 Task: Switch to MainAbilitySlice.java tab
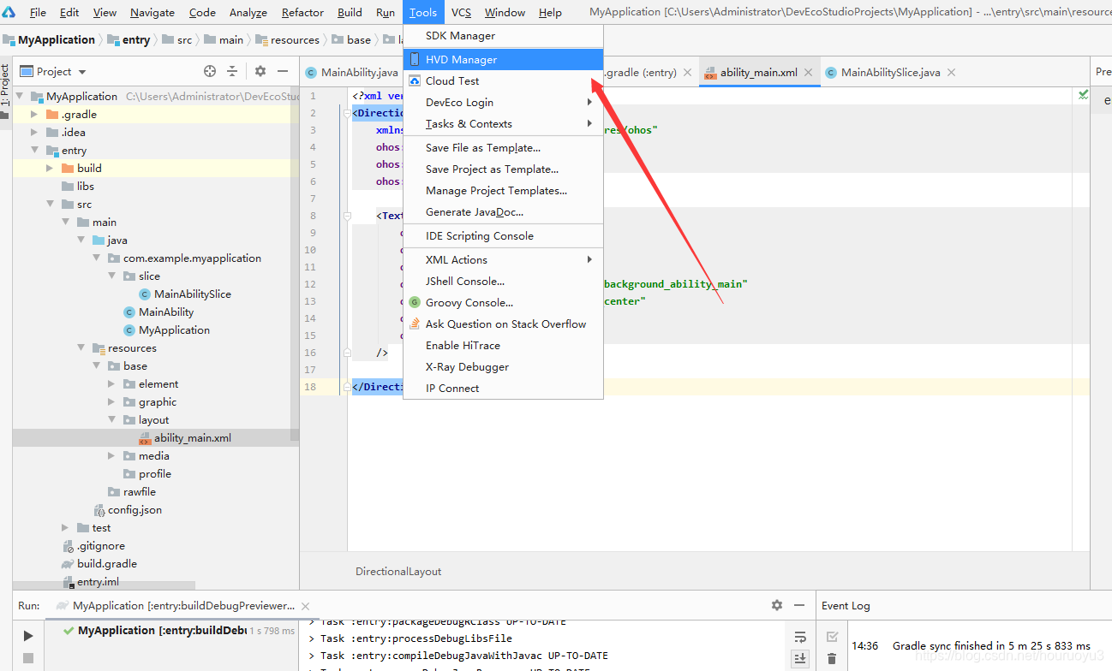[890, 73]
